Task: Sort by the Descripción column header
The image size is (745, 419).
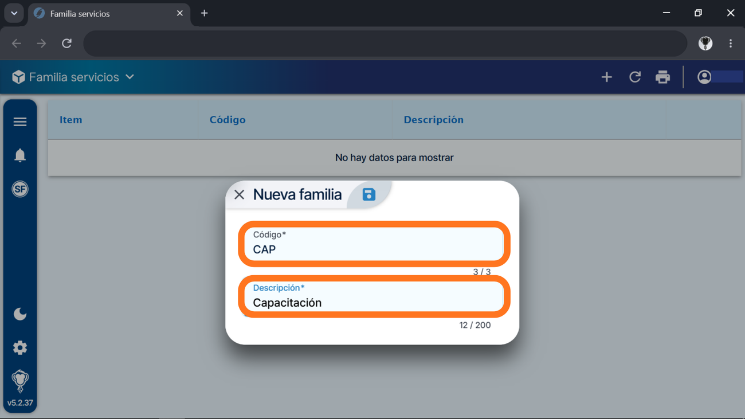Action: 433,120
